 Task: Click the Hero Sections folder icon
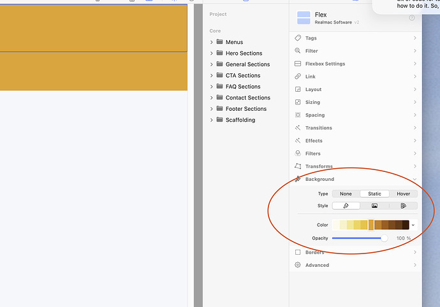coord(220,53)
